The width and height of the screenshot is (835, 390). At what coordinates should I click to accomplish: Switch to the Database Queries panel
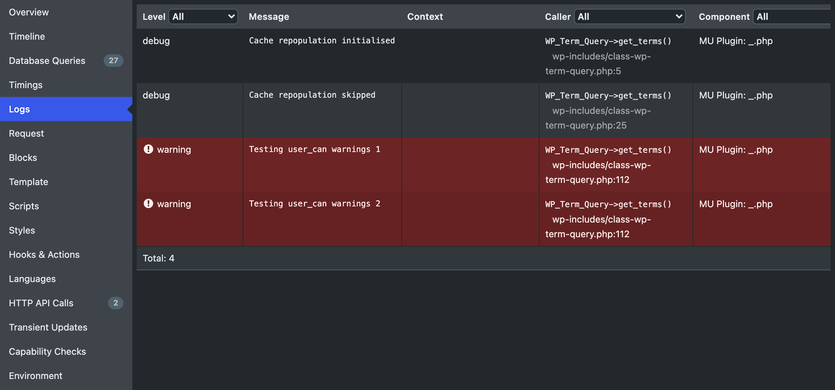point(47,61)
